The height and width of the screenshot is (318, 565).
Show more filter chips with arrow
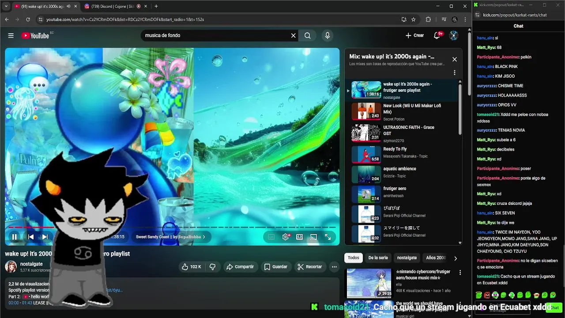tap(456, 258)
